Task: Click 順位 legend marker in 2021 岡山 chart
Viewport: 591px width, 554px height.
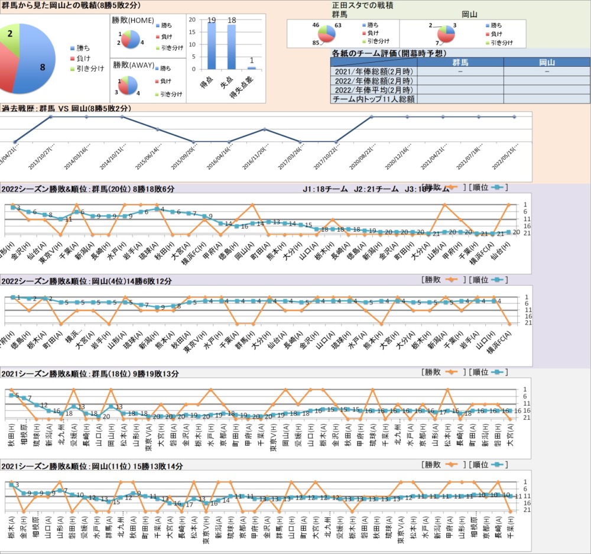Action: point(498,465)
